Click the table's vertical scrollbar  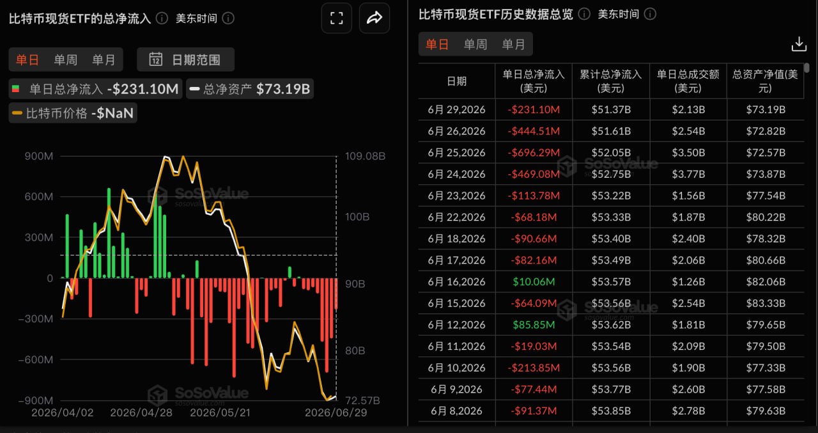807,68
